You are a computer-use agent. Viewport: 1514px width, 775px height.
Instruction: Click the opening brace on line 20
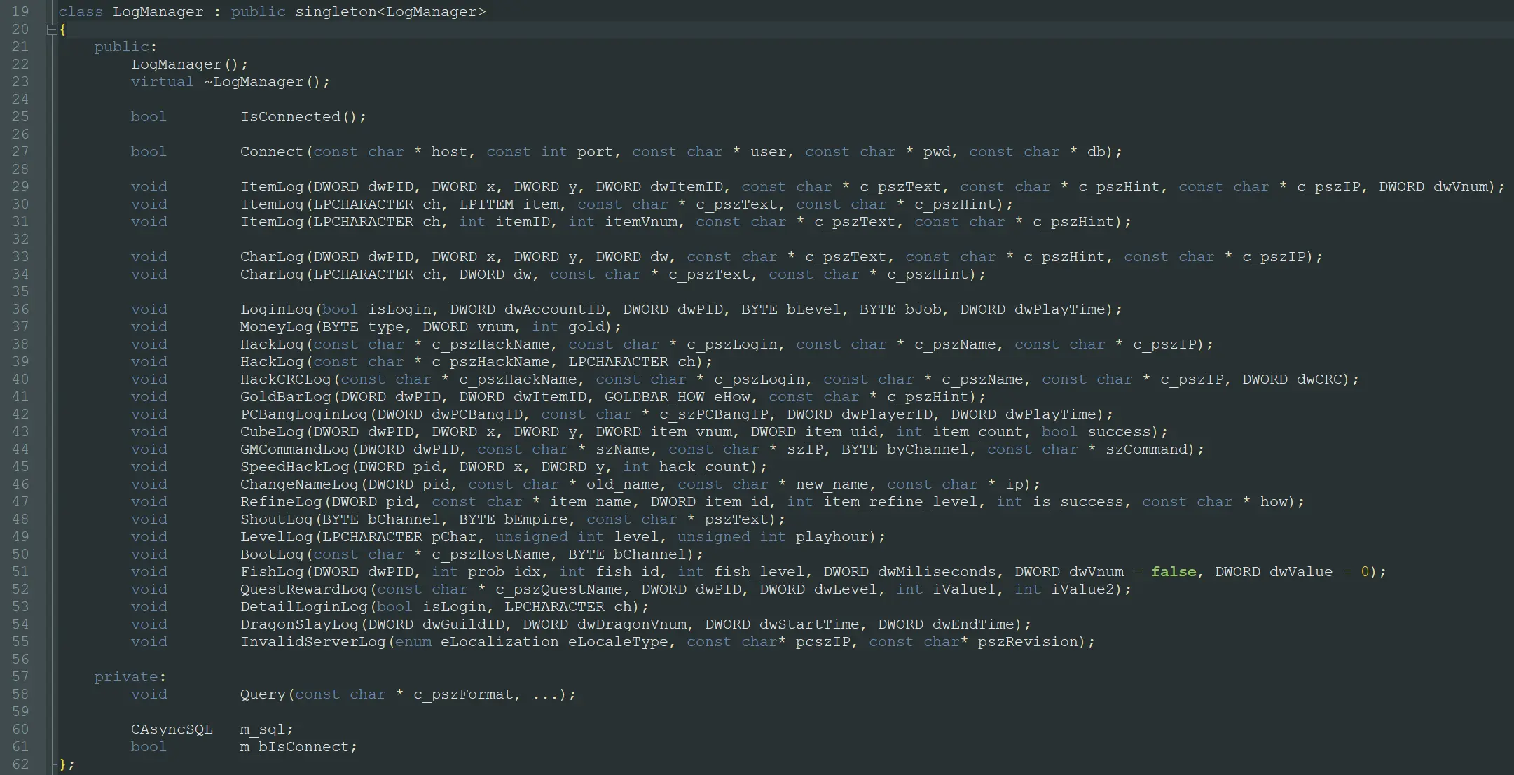64,29
